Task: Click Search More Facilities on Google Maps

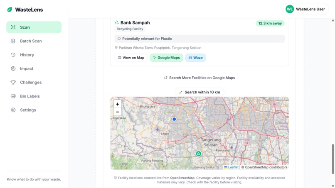Action: click(x=200, y=78)
